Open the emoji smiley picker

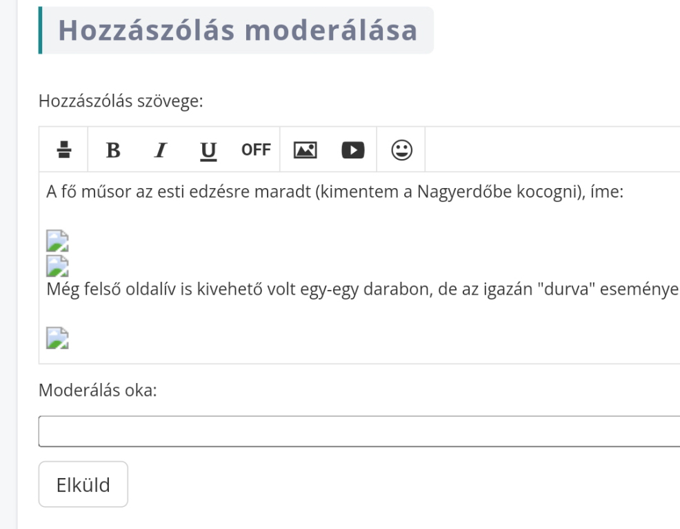401,149
